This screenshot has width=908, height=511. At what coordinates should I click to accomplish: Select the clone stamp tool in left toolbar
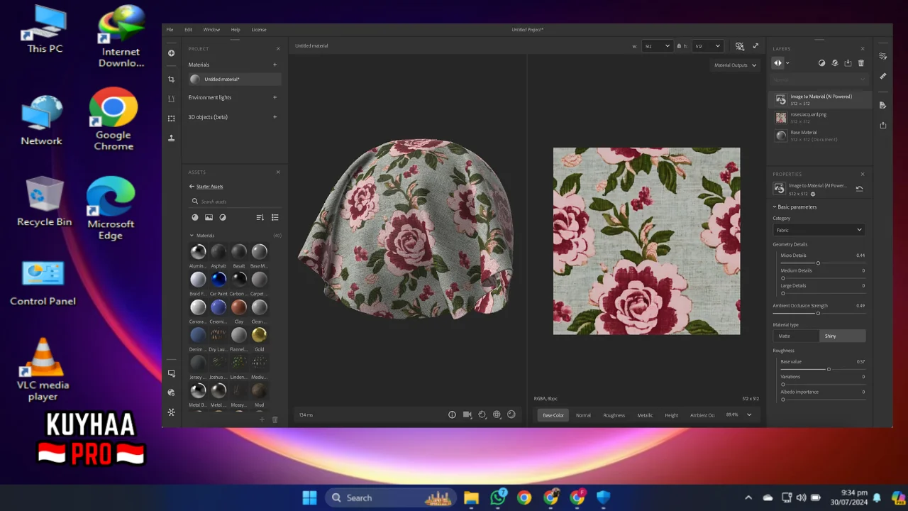coord(171,138)
